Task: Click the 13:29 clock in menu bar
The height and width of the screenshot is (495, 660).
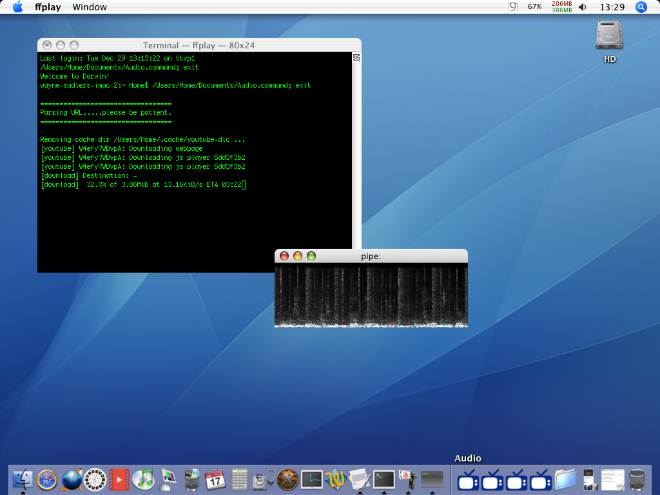Action: (x=612, y=7)
